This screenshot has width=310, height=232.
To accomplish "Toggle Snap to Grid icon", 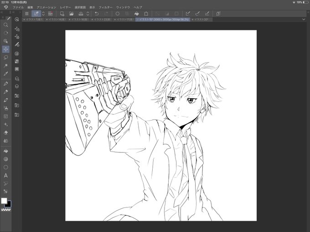I will (207, 14).
